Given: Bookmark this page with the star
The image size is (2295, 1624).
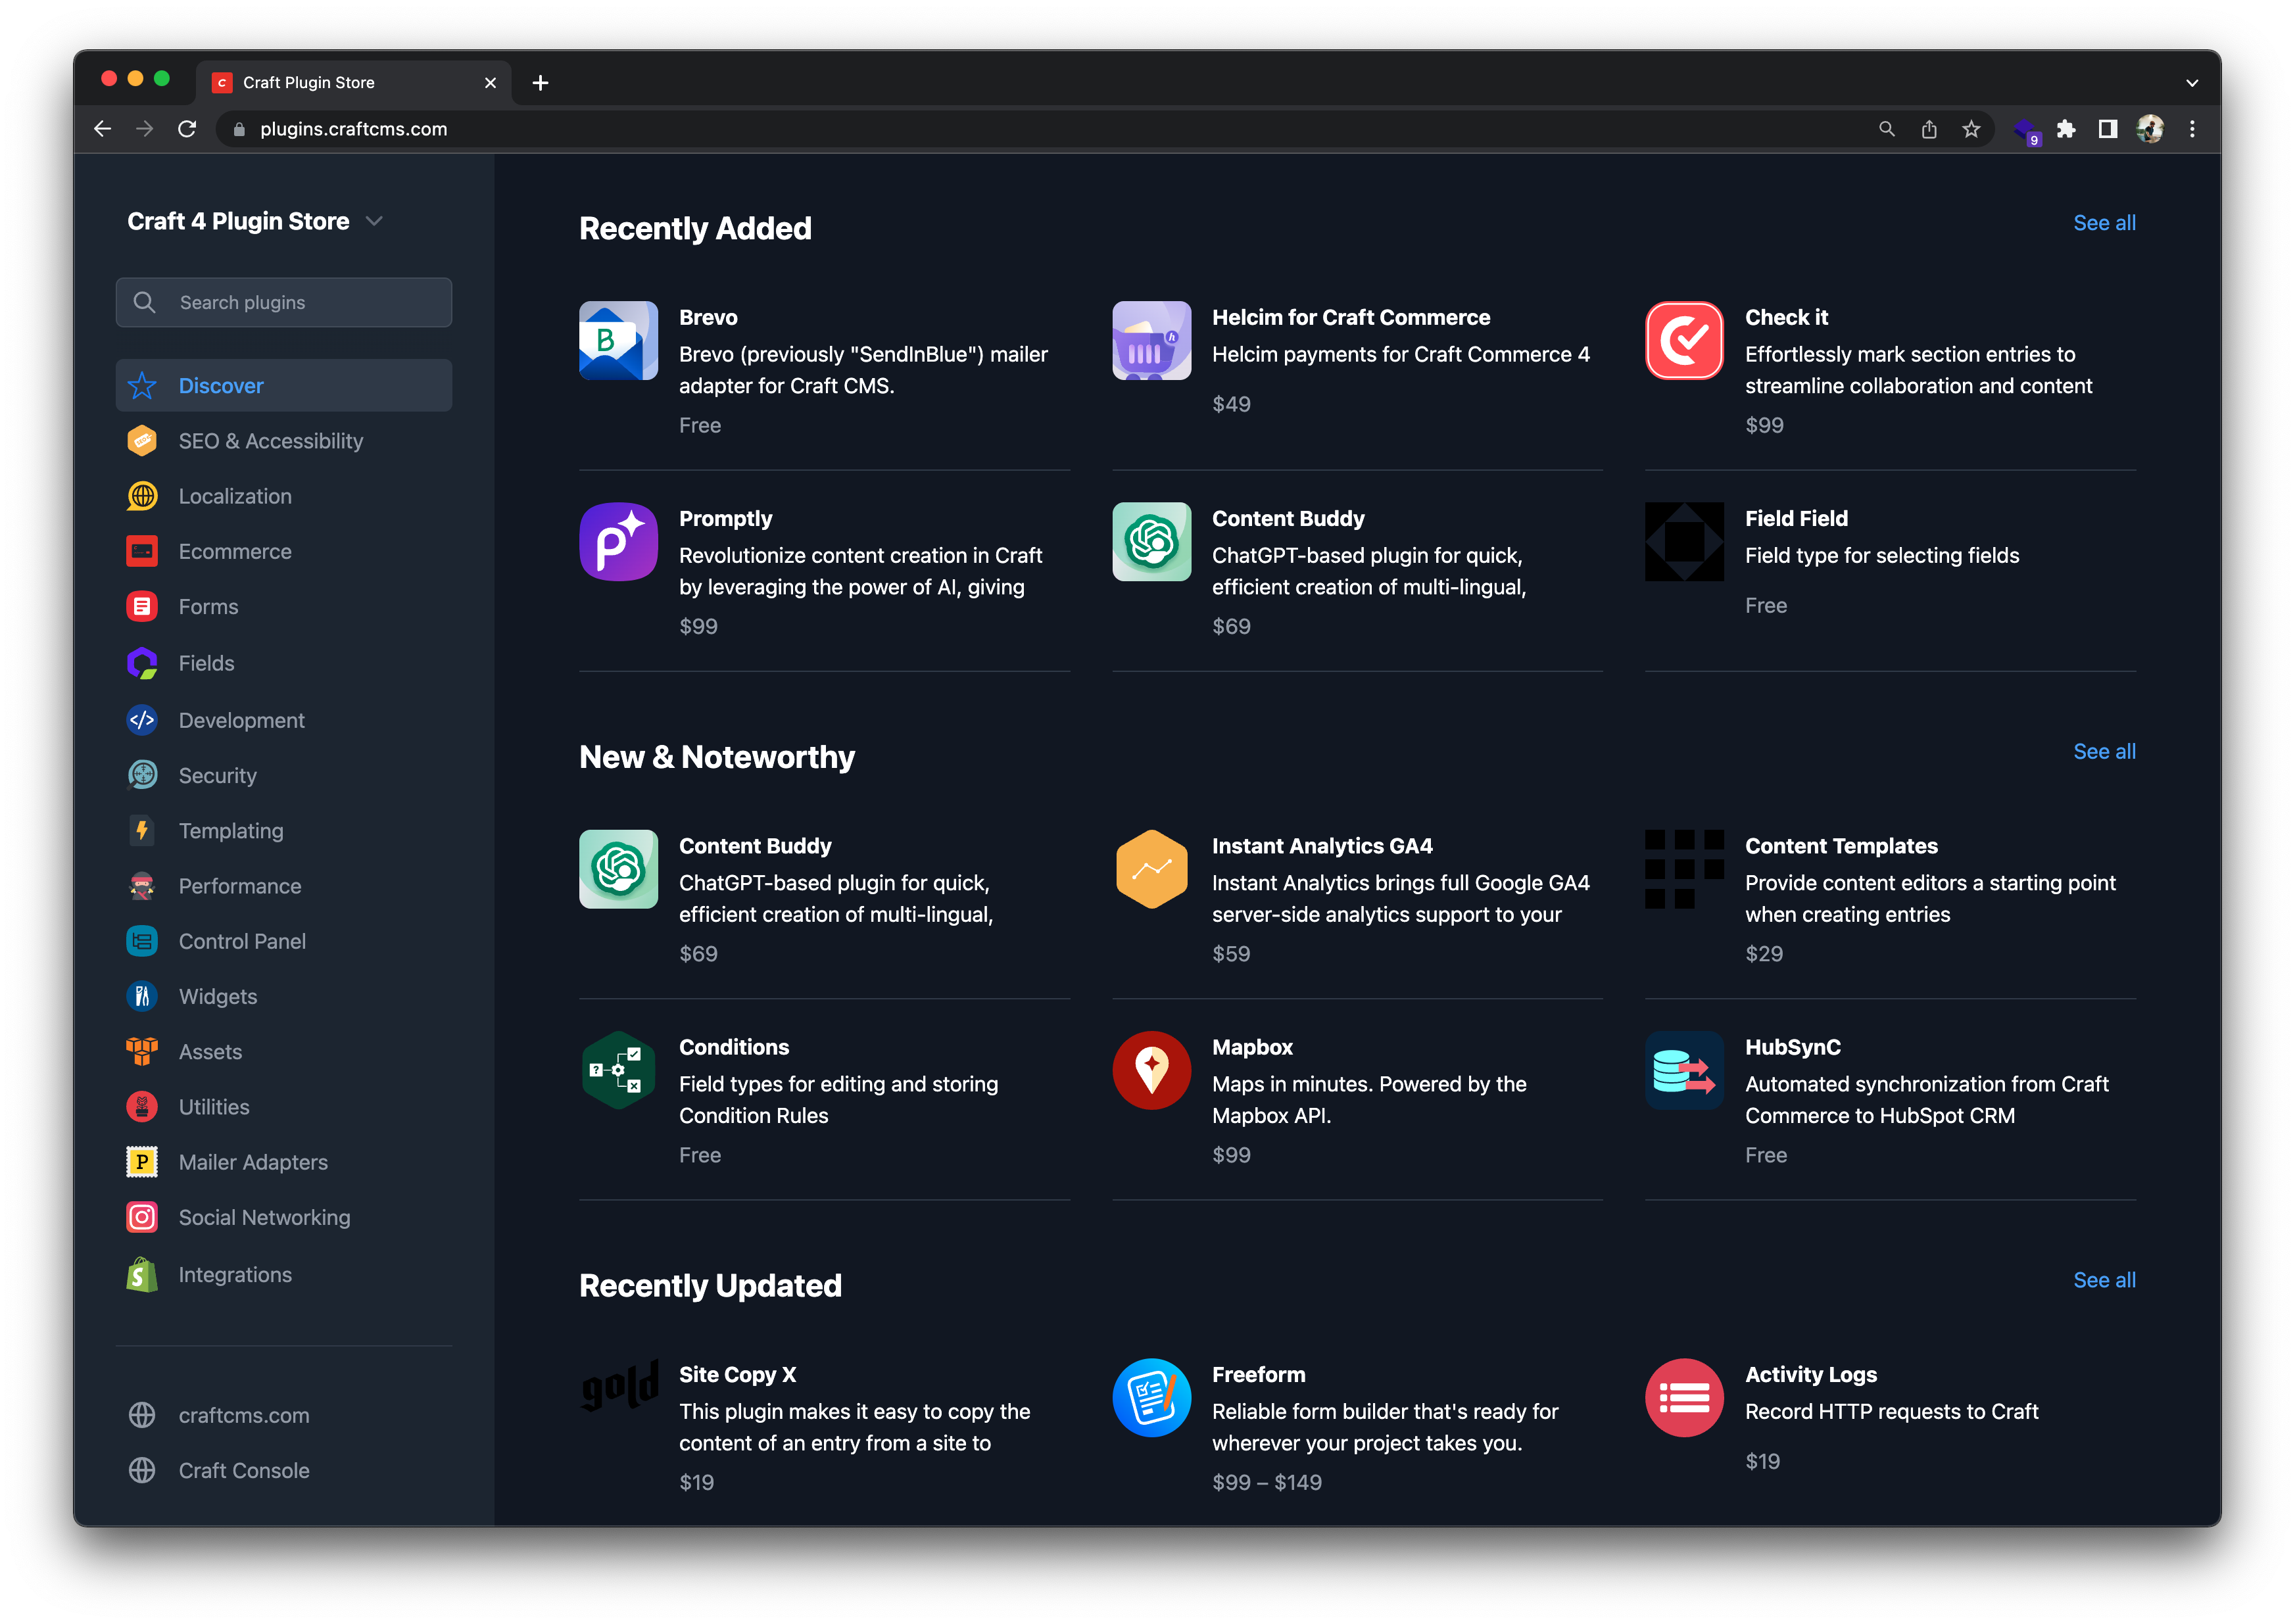Looking at the screenshot, I should pos(1970,129).
